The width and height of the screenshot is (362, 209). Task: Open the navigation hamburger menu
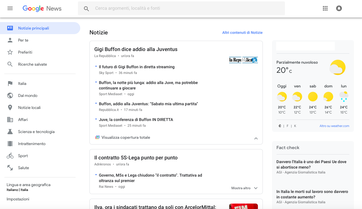(10, 8)
